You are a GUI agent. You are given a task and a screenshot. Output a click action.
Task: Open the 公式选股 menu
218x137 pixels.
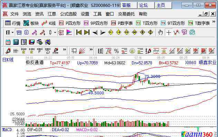68,14
